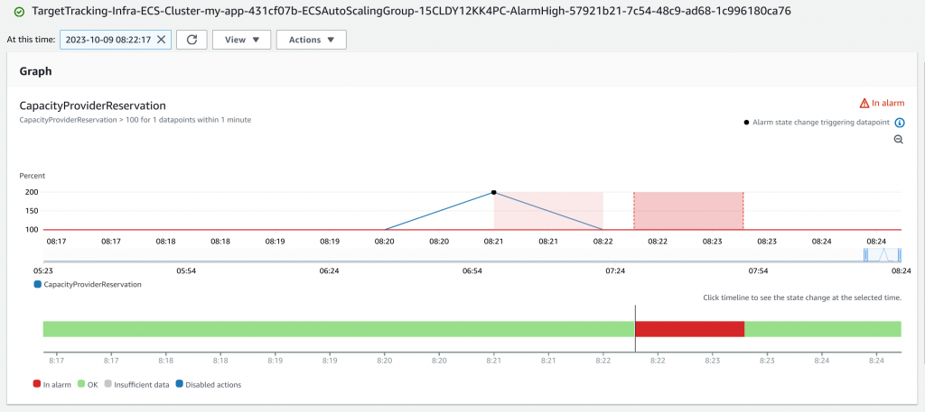The height and width of the screenshot is (412, 925).
Task: Click the green OK status check icon
Action: [x=19, y=11]
